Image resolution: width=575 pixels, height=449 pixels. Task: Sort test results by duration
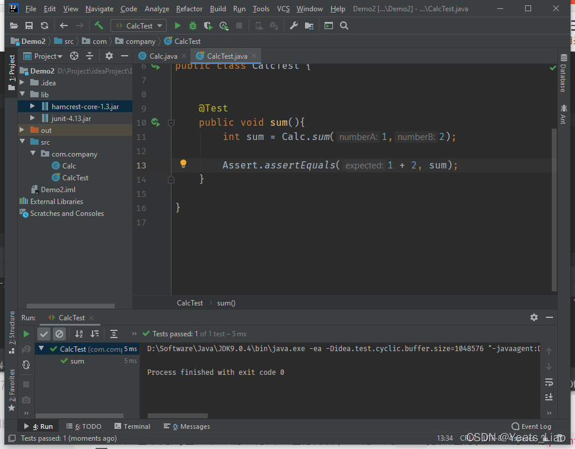[x=94, y=334]
